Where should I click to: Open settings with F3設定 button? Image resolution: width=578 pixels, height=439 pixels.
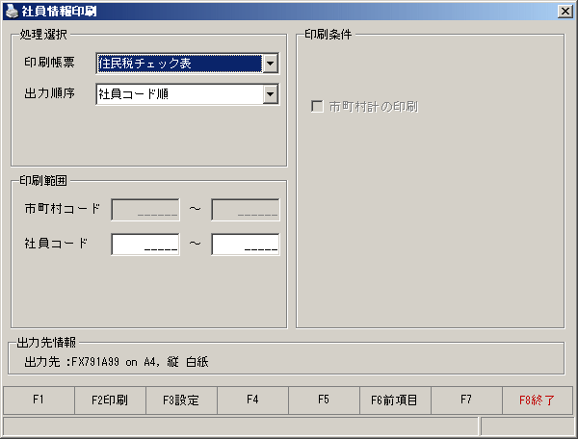(x=181, y=400)
